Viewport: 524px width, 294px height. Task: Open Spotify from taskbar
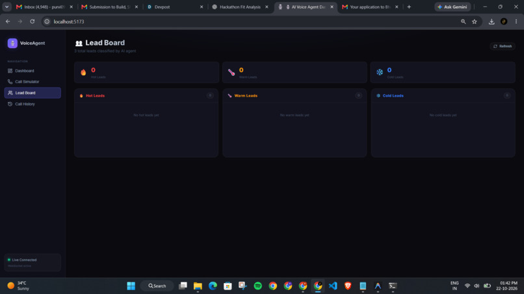pos(258,286)
